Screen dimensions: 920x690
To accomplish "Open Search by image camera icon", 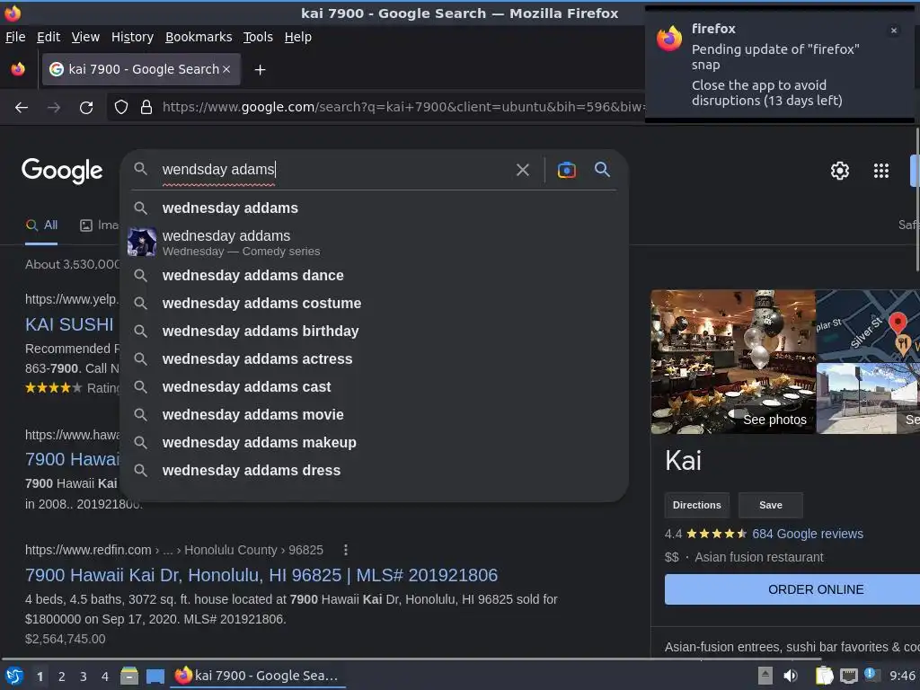I will tap(566, 170).
